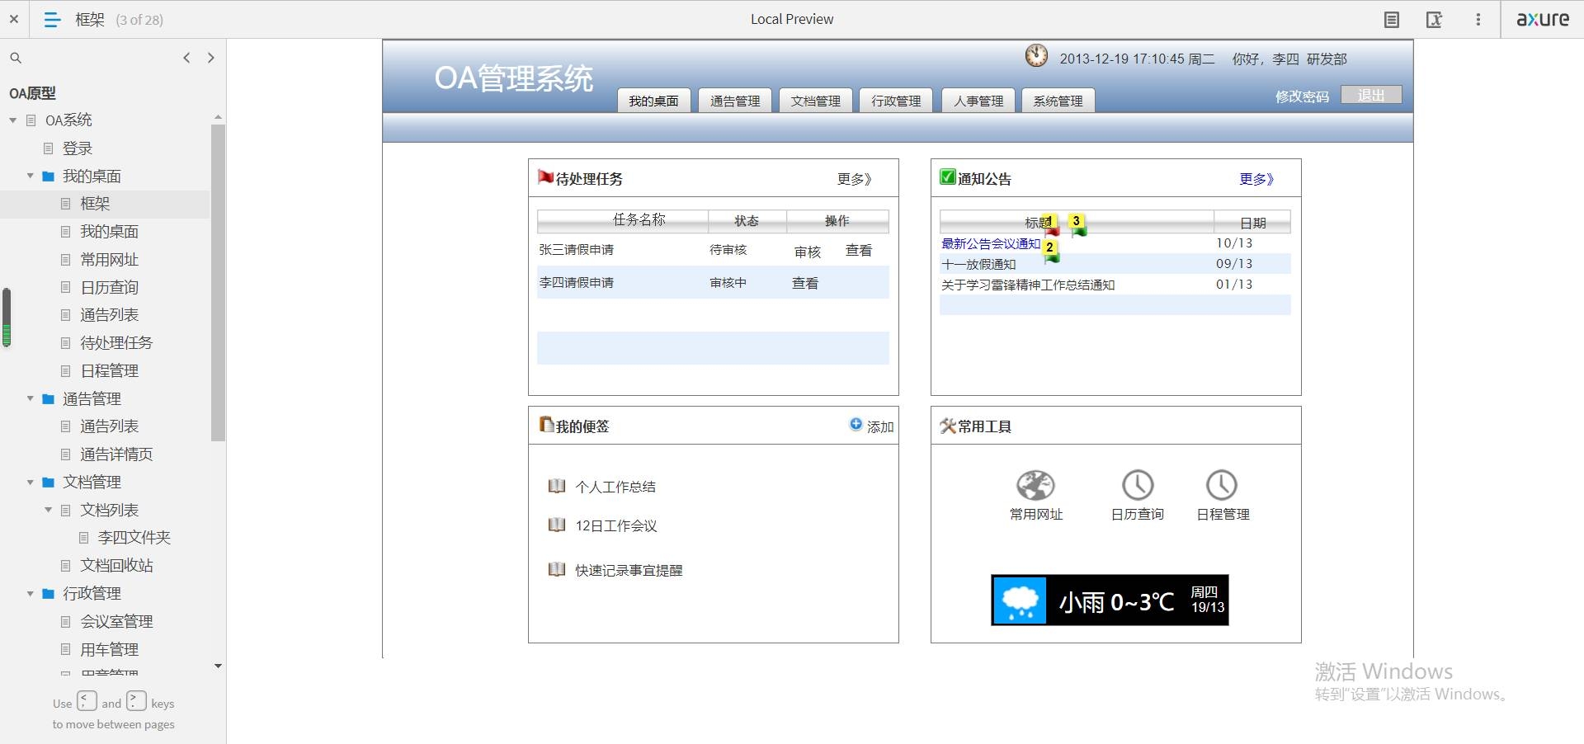Open the three-dots overflow menu
The height and width of the screenshot is (744, 1584).
1478,20
